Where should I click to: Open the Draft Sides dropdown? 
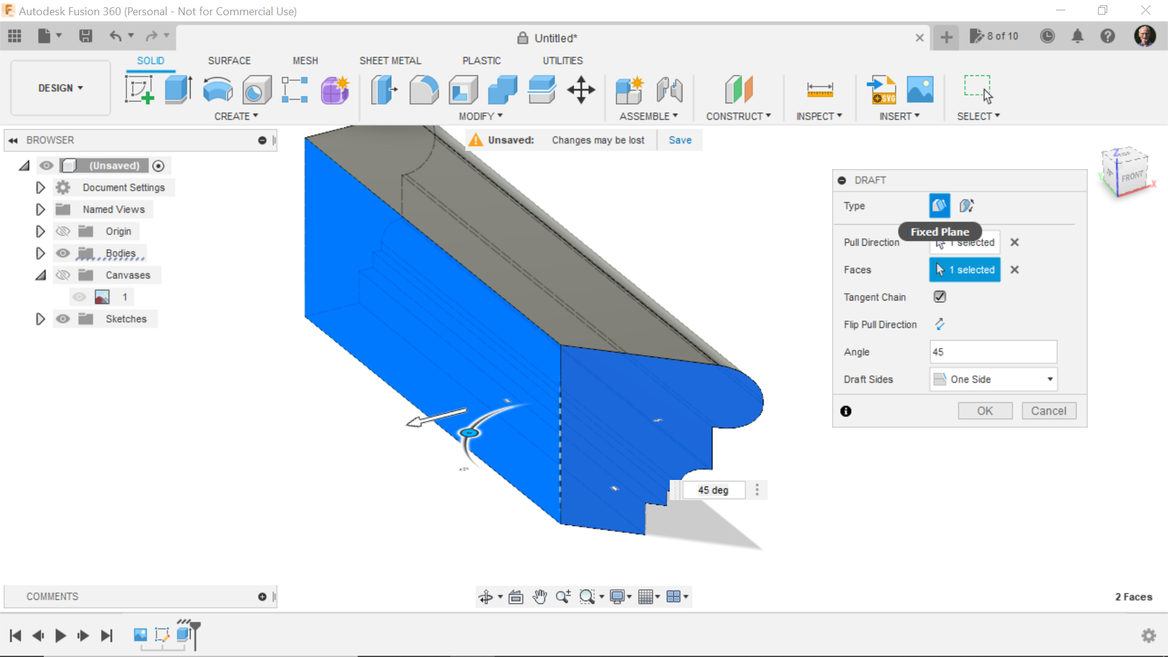[x=993, y=379]
